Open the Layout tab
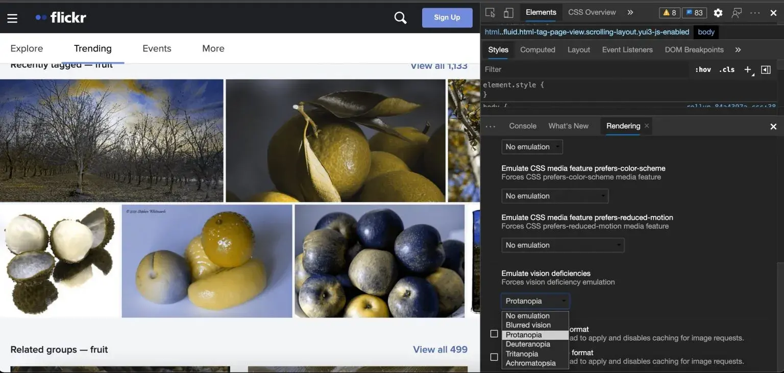This screenshot has height=373, width=784. click(x=579, y=50)
